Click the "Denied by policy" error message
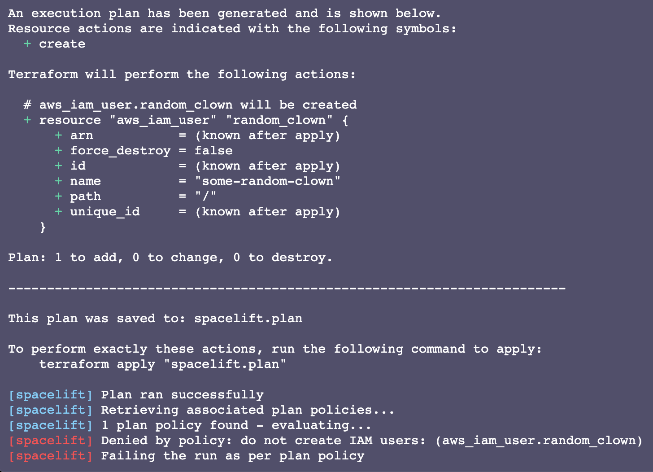The width and height of the screenshot is (653, 472). (x=371, y=441)
